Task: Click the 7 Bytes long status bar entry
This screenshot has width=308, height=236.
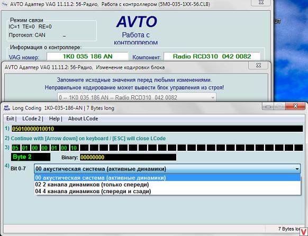Action: pos(289,229)
